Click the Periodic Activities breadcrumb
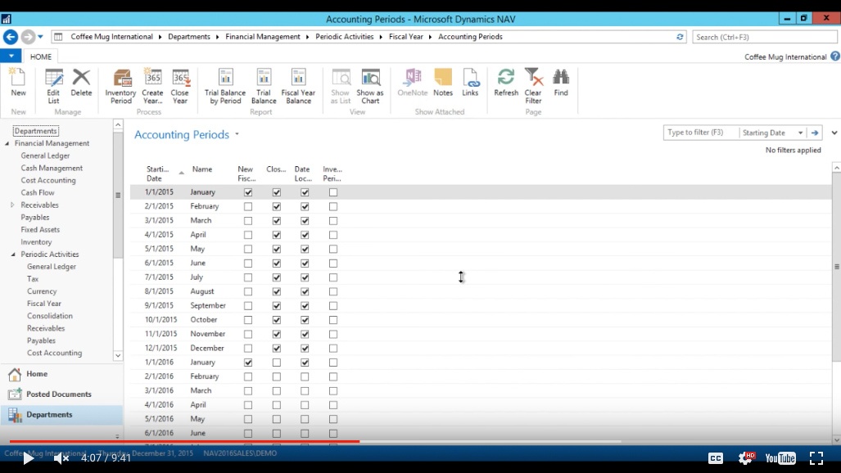 click(x=344, y=37)
